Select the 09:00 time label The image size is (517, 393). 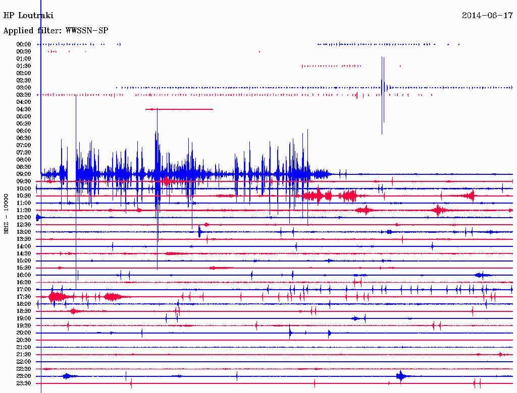(x=24, y=174)
